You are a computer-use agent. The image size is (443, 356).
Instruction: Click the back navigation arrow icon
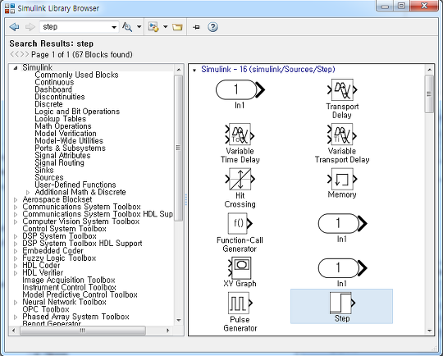point(14,27)
